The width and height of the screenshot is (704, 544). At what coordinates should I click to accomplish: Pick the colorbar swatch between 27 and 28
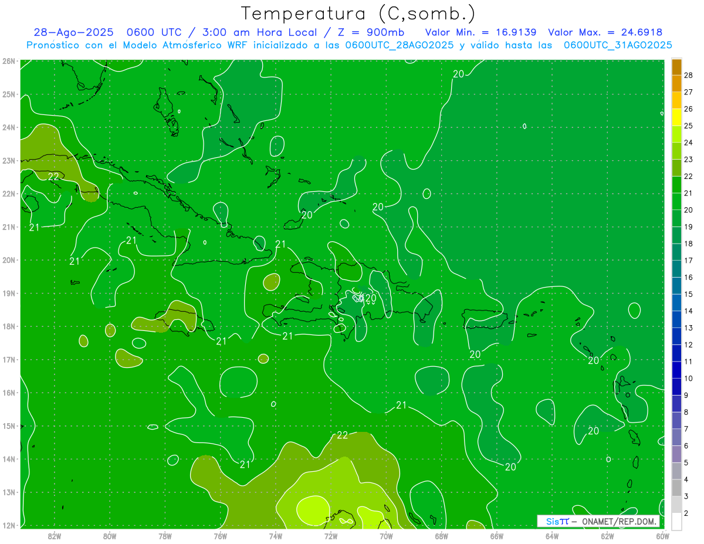[676, 83]
